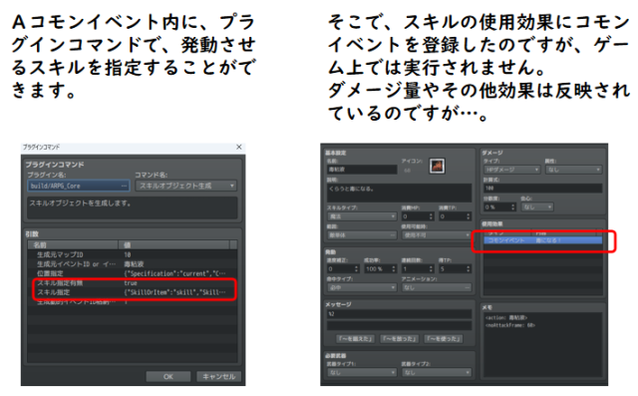The image size is (638, 396).
Task: Click the first message line input
Action: [x=399, y=314]
